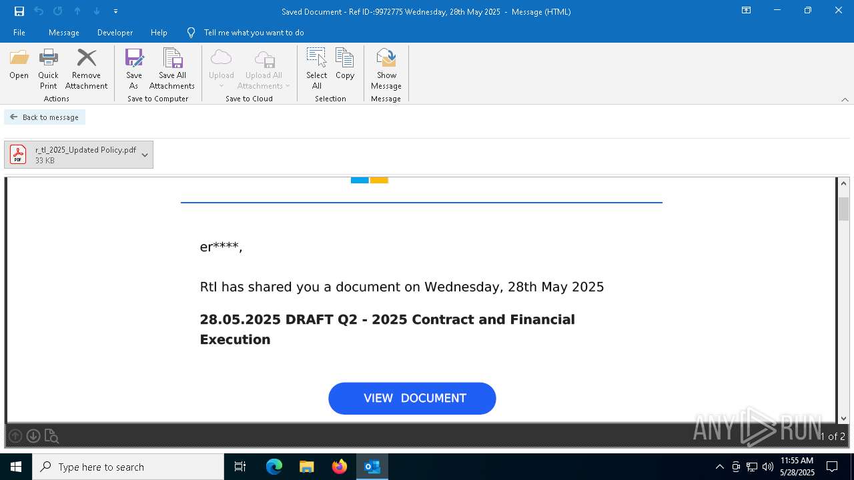
Task: Select the r_tl_2025_Updated Policy.pdf attachment
Action: point(72,155)
